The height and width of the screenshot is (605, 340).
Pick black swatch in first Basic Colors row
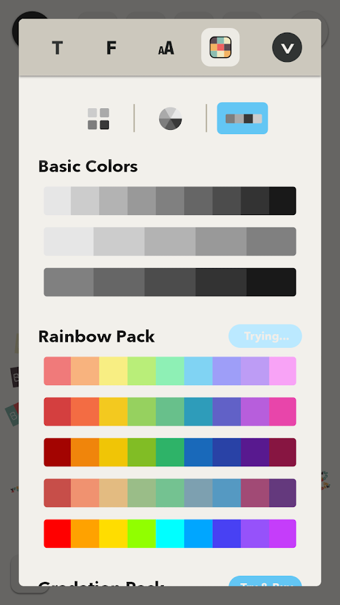283,201
